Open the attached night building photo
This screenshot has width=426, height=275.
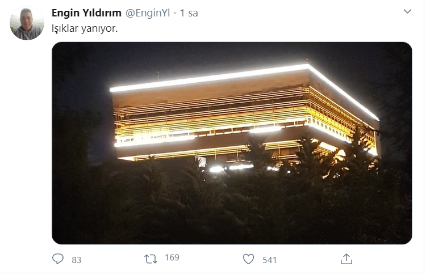click(x=232, y=143)
